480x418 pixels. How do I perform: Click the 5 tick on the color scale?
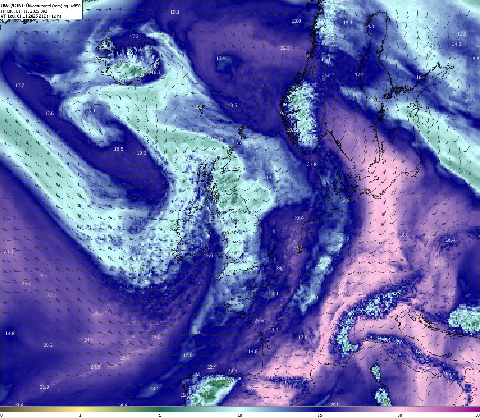[160, 415]
